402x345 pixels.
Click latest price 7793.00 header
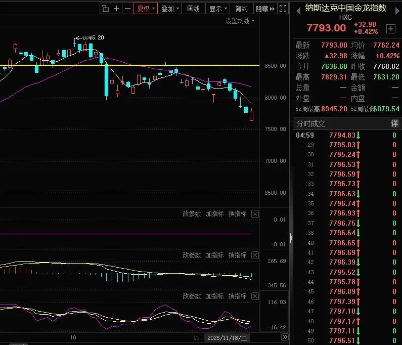pos(326,28)
